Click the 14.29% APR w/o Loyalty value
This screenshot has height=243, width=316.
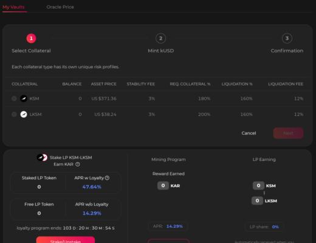[92, 213]
